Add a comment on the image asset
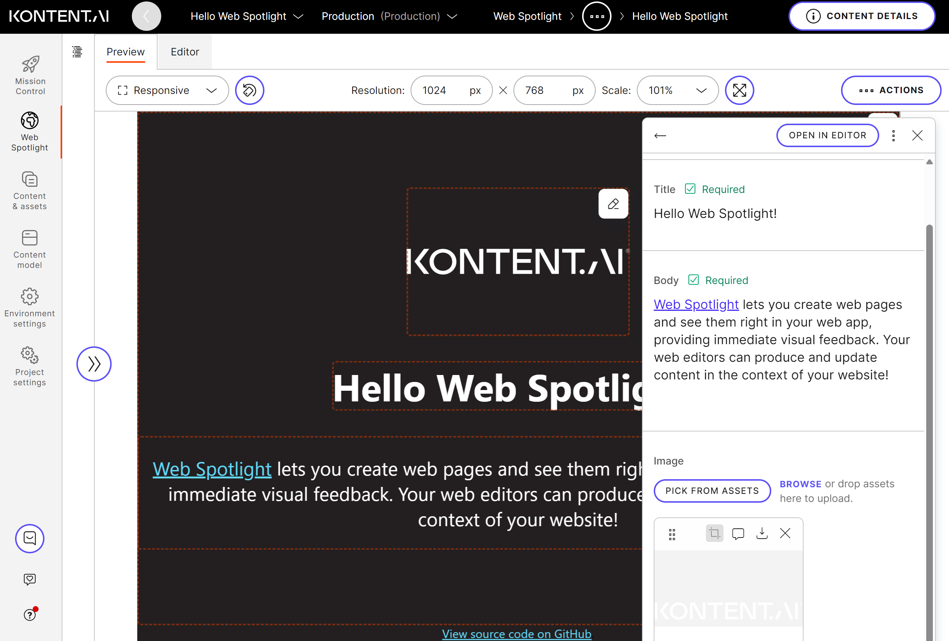This screenshot has width=949, height=641. (738, 533)
